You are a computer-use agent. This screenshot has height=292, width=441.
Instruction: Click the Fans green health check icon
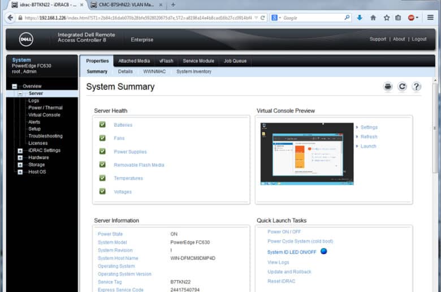coord(102,138)
